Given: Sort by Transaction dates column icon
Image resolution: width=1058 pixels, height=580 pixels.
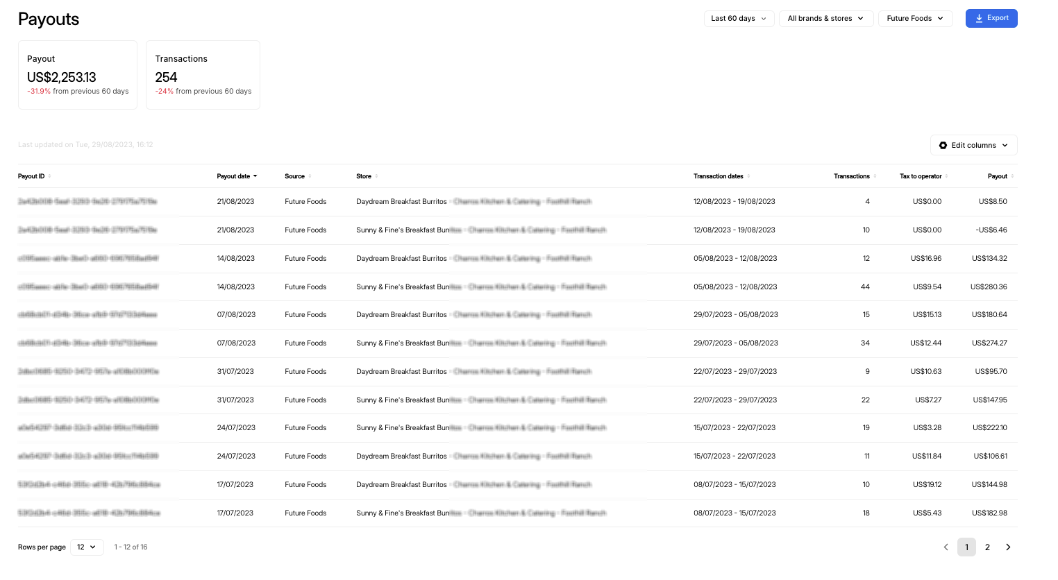Looking at the screenshot, I should pyautogui.click(x=748, y=176).
